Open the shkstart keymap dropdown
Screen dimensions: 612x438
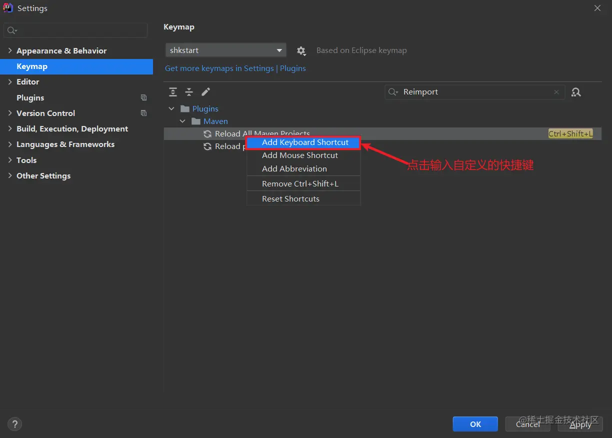point(226,50)
